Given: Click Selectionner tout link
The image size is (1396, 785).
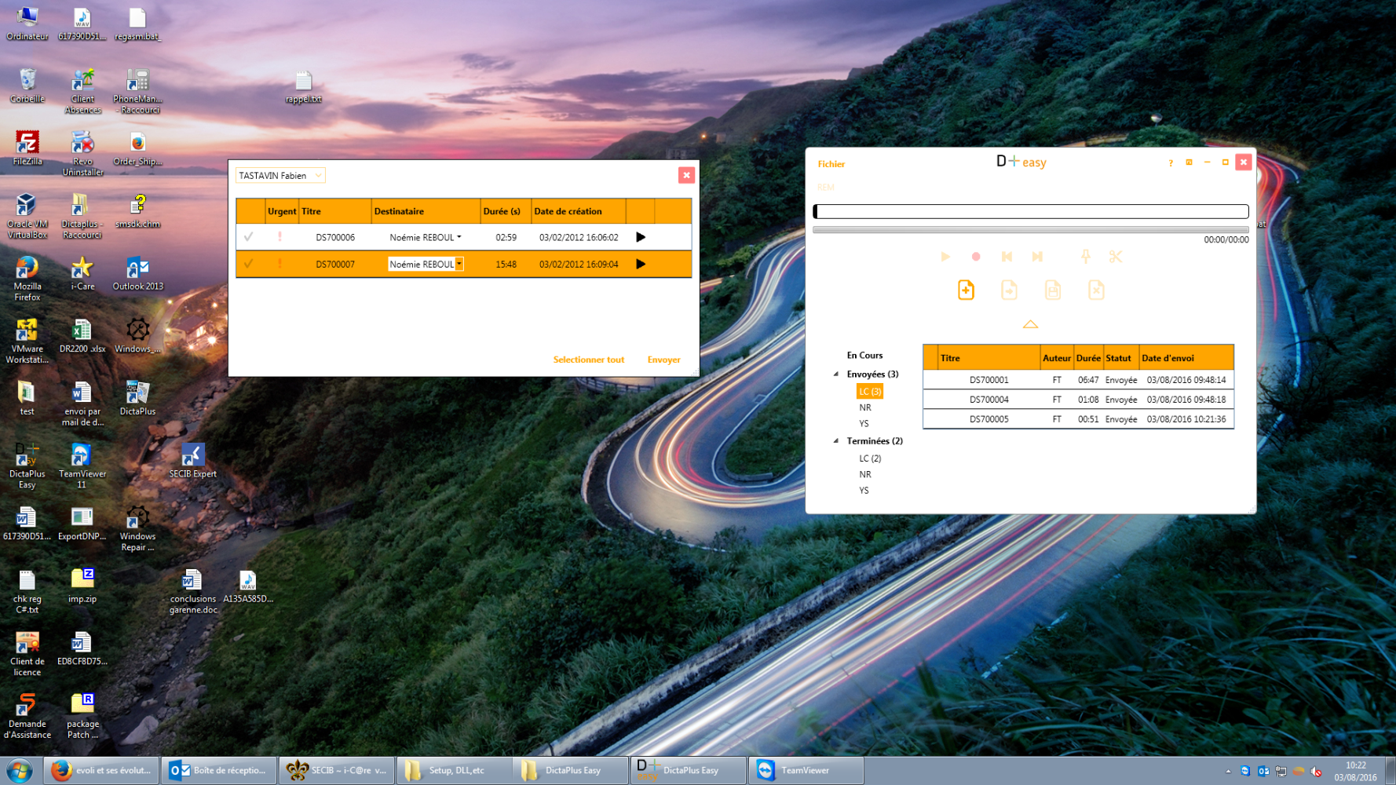Looking at the screenshot, I should coord(588,360).
